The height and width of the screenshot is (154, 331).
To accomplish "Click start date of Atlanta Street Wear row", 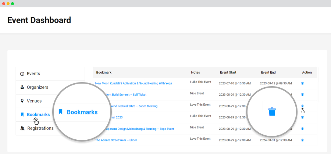I will coord(235,140).
